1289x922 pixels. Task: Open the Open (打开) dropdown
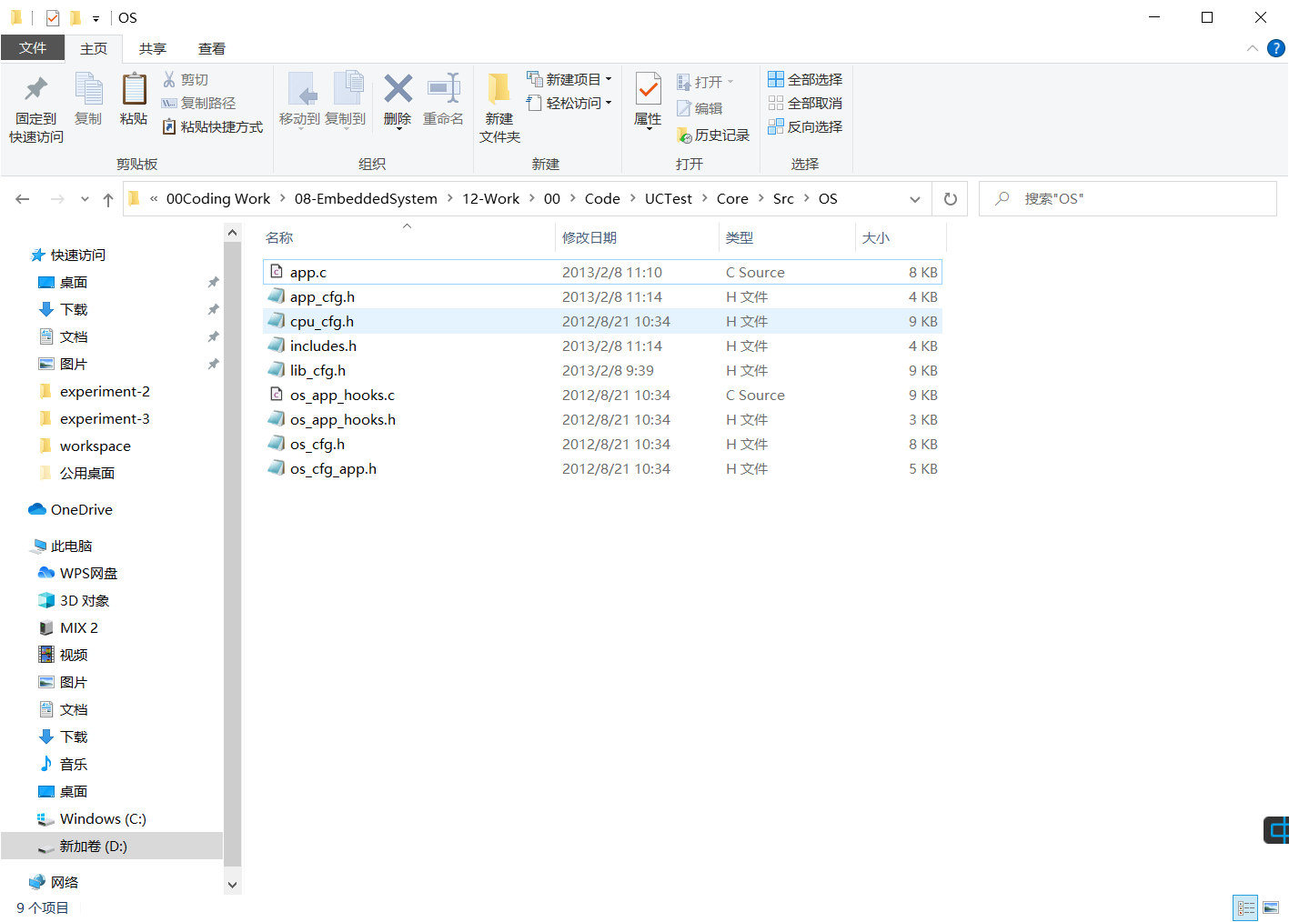pyautogui.click(x=706, y=83)
